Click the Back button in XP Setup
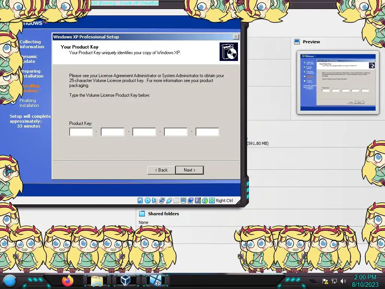385x289 pixels. pos(161,170)
